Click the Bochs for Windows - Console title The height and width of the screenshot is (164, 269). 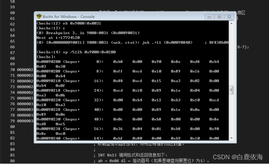pos(69,16)
